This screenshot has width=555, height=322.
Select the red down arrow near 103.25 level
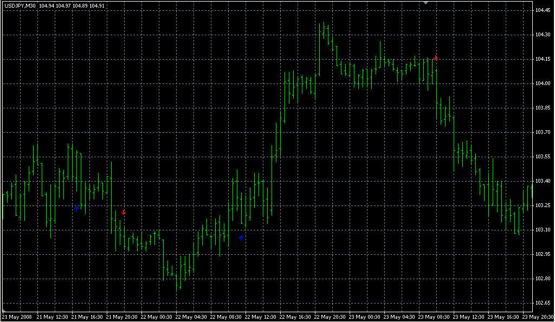(x=124, y=212)
